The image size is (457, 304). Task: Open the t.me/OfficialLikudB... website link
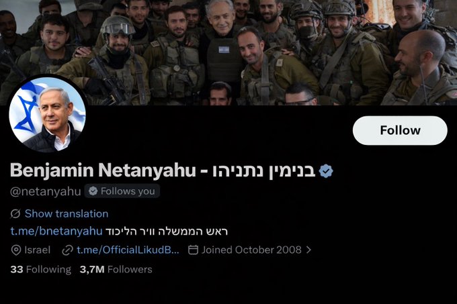click(128, 250)
